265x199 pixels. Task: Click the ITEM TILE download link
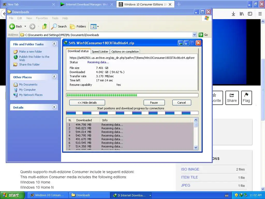tap(189, 177)
